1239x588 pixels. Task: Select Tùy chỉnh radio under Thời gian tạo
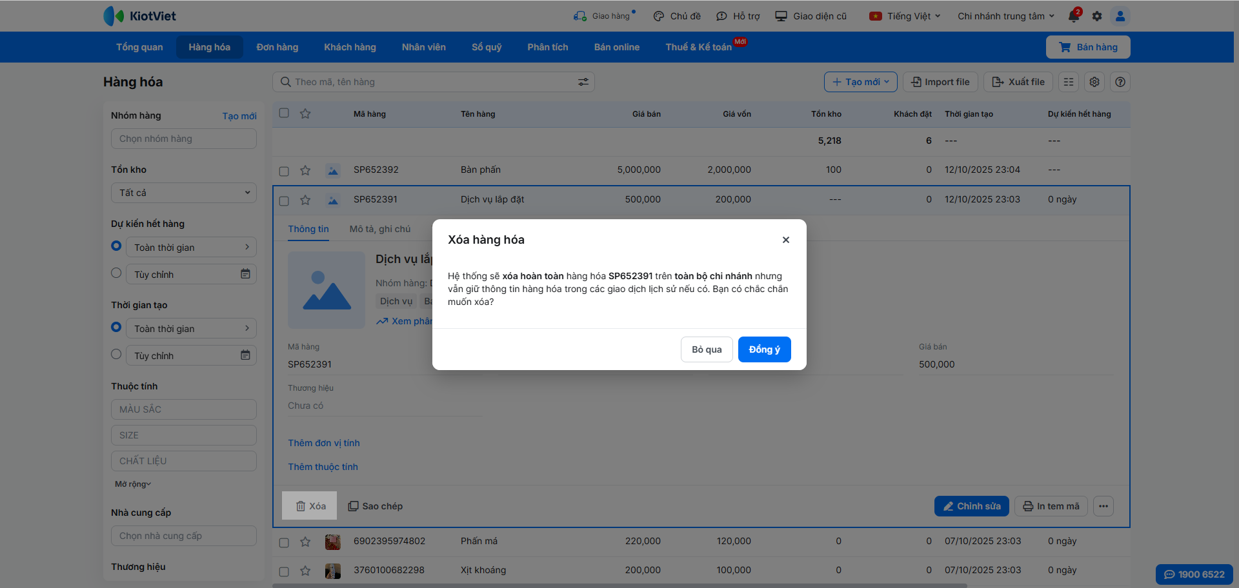click(x=116, y=354)
